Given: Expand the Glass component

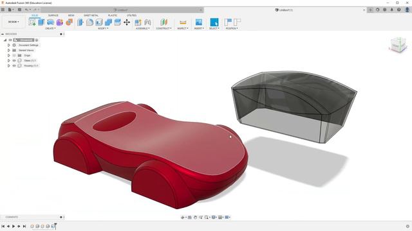Looking at the screenshot, I should click(x=8, y=60).
